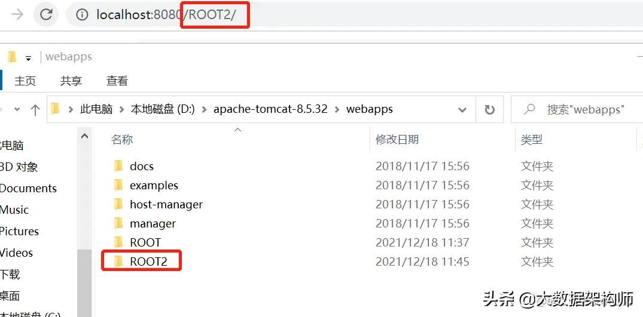The height and width of the screenshot is (317, 643).
Task: Click the browser reload button
Action: (46, 15)
